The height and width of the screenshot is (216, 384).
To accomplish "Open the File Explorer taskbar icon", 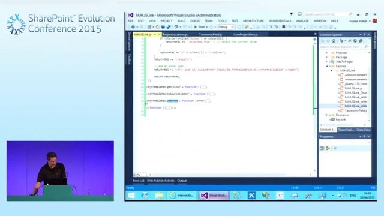I will coord(159,196).
